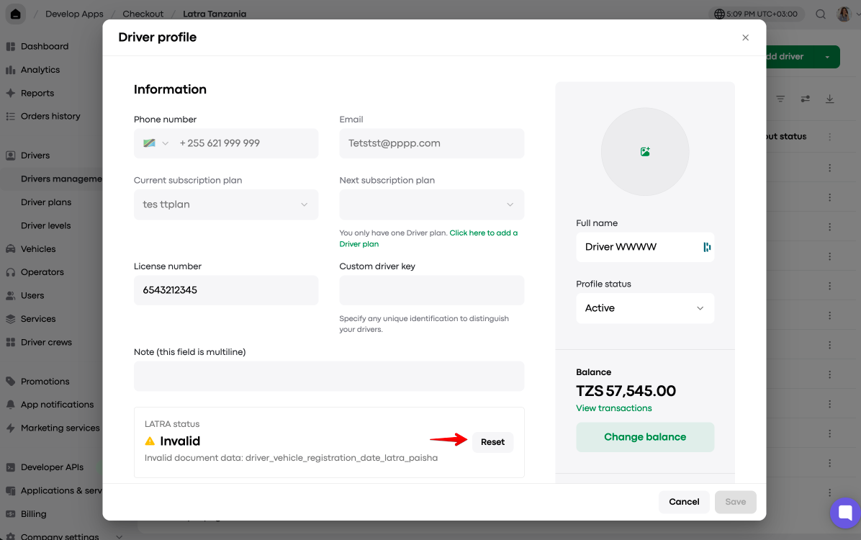861x540 pixels.
Task: Open Current subscription plan dropdown
Action: [225, 204]
